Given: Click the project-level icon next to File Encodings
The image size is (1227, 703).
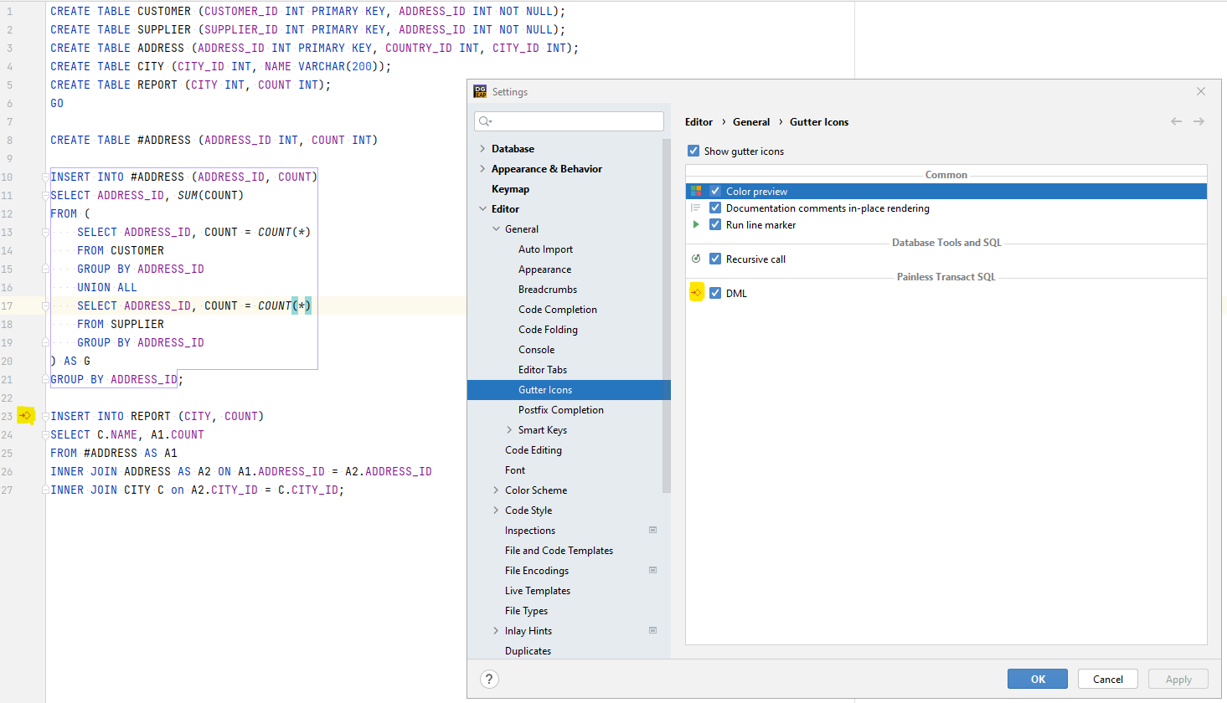Looking at the screenshot, I should pyautogui.click(x=653, y=570).
